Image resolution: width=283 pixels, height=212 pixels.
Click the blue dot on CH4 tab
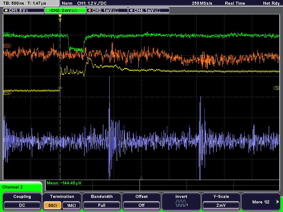pyautogui.click(x=131, y=10)
